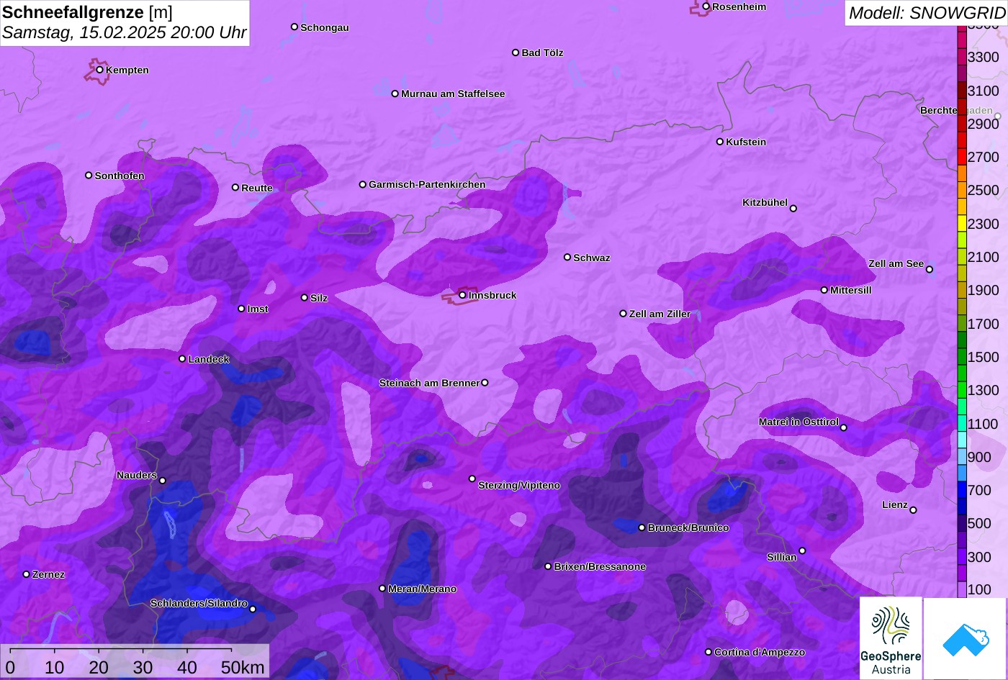1008x680 pixels.
Task: Click the 'Zell am Ziller' label
Action: click(x=660, y=314)
